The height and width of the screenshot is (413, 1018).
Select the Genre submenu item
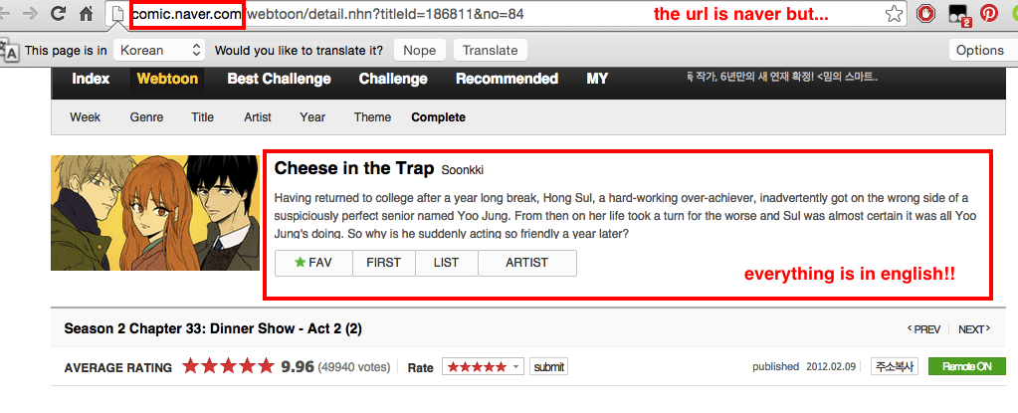146,117
